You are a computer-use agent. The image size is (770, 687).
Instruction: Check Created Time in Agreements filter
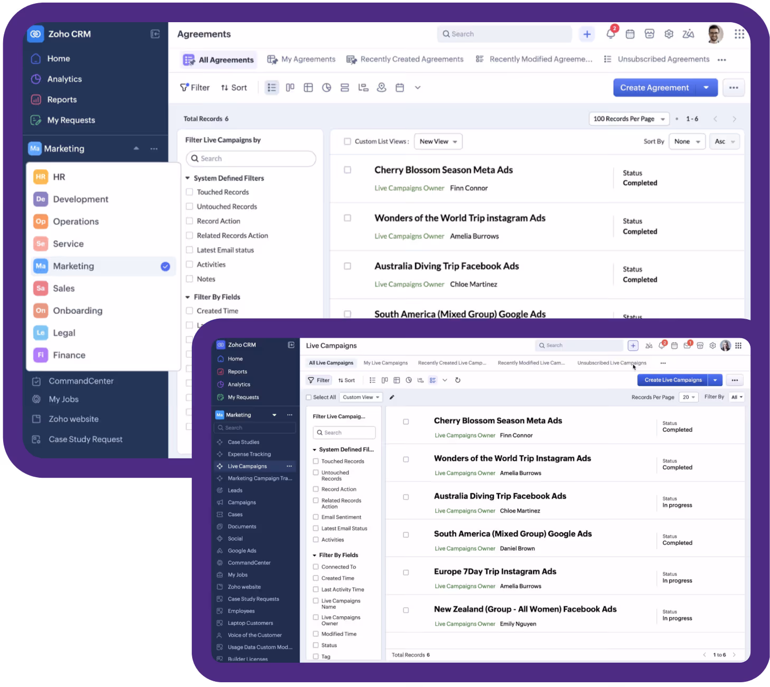pos(189,311)
